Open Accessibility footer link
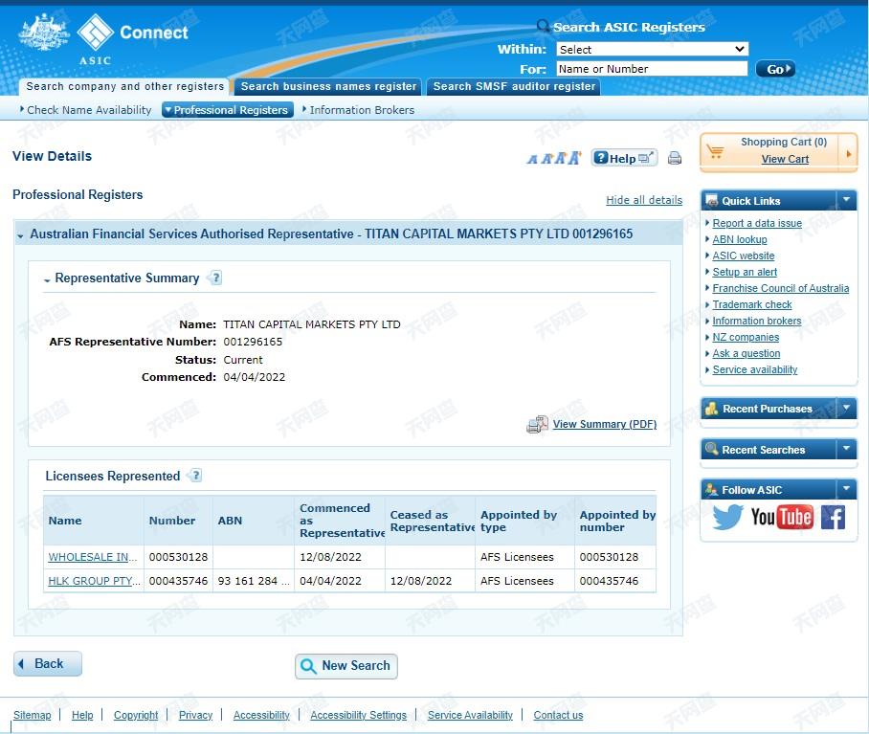This screenshot has width=869, height=734. click(x=261, y=715)
